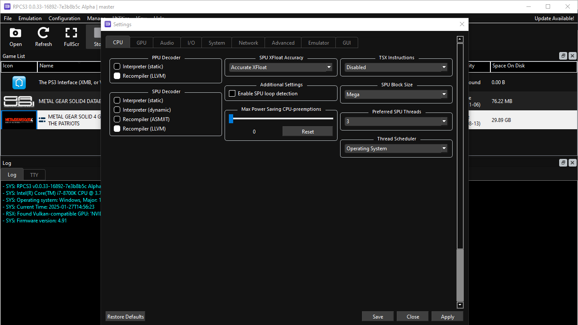Open Thread Scheduler dropdown
This screenshot has width=578, height=325.
click(x=396, y=149)
